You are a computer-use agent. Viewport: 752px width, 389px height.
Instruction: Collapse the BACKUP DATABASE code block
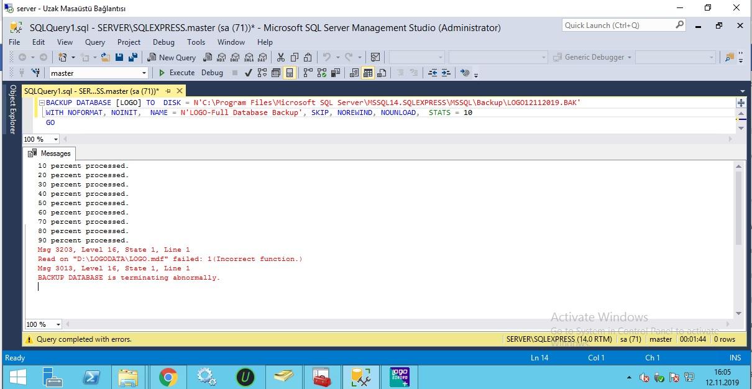[x=41, y=103]
